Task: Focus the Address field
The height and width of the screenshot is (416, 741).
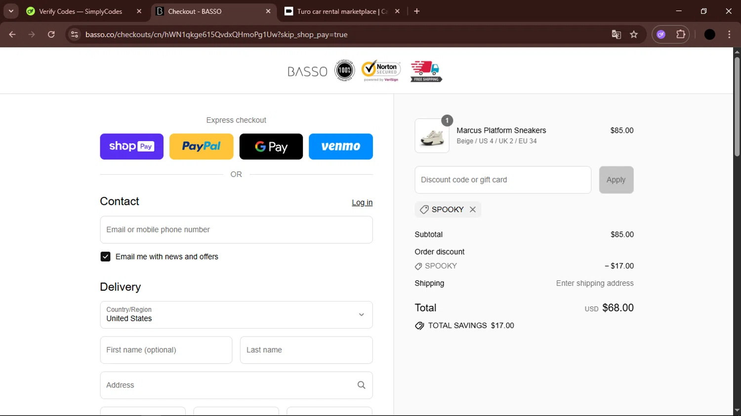Action: (x=236, y=385)
